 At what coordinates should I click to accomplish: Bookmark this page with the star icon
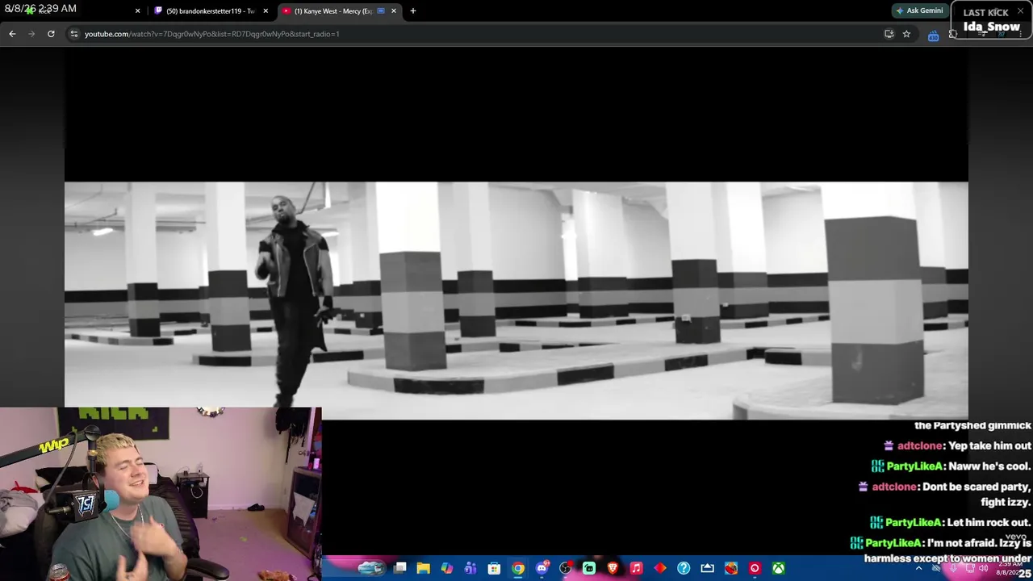(906, 34)
